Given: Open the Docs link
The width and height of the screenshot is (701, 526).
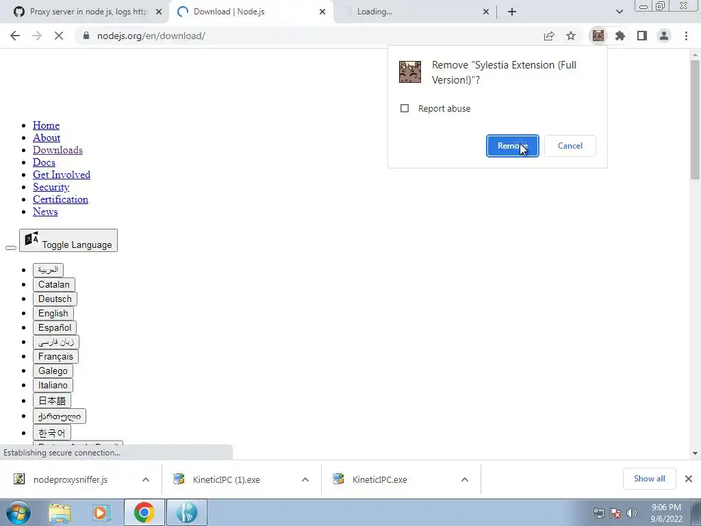Looking at the screenshot, I should 44,162.
